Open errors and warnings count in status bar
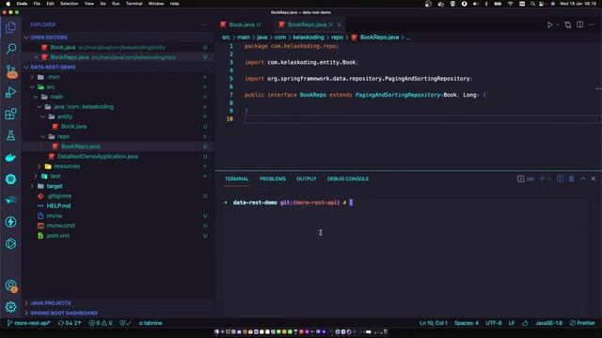The image size is (602, 338). (101, 323)
